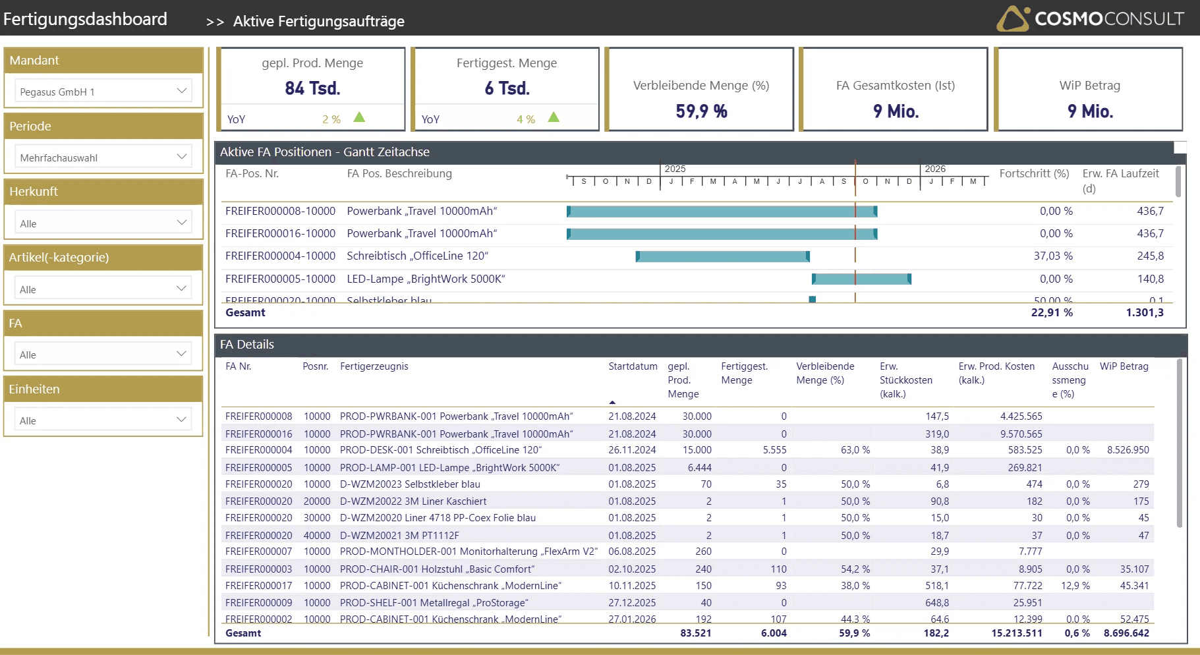Click the Gantt bar for FREIFER000008-10000
Image resolution: width=1200 pixels, height=655 pixels.
[x=722, y=211]
